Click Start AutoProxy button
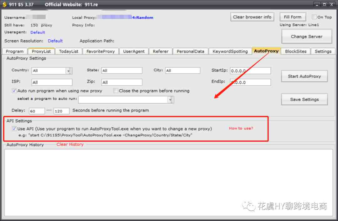This screenshot has width=338, height=221. click(x=304, y=76)
